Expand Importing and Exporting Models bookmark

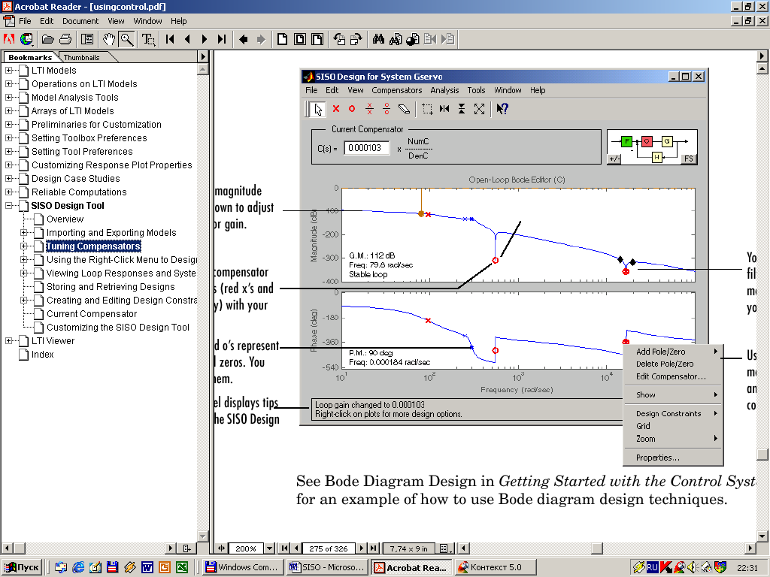click(x=23, y=233)
